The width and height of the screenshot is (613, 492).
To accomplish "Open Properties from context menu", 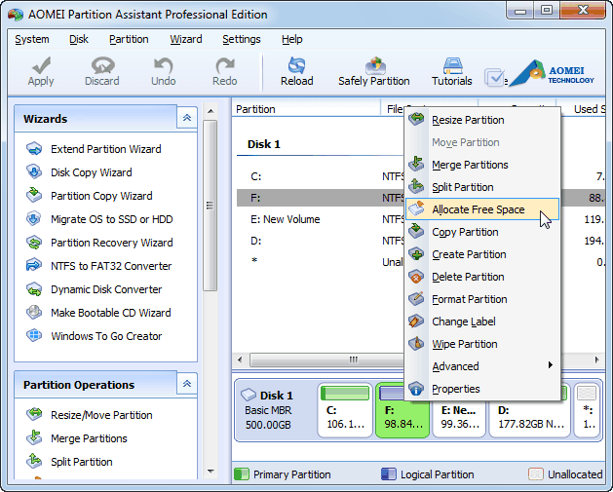I will point(482,389).
